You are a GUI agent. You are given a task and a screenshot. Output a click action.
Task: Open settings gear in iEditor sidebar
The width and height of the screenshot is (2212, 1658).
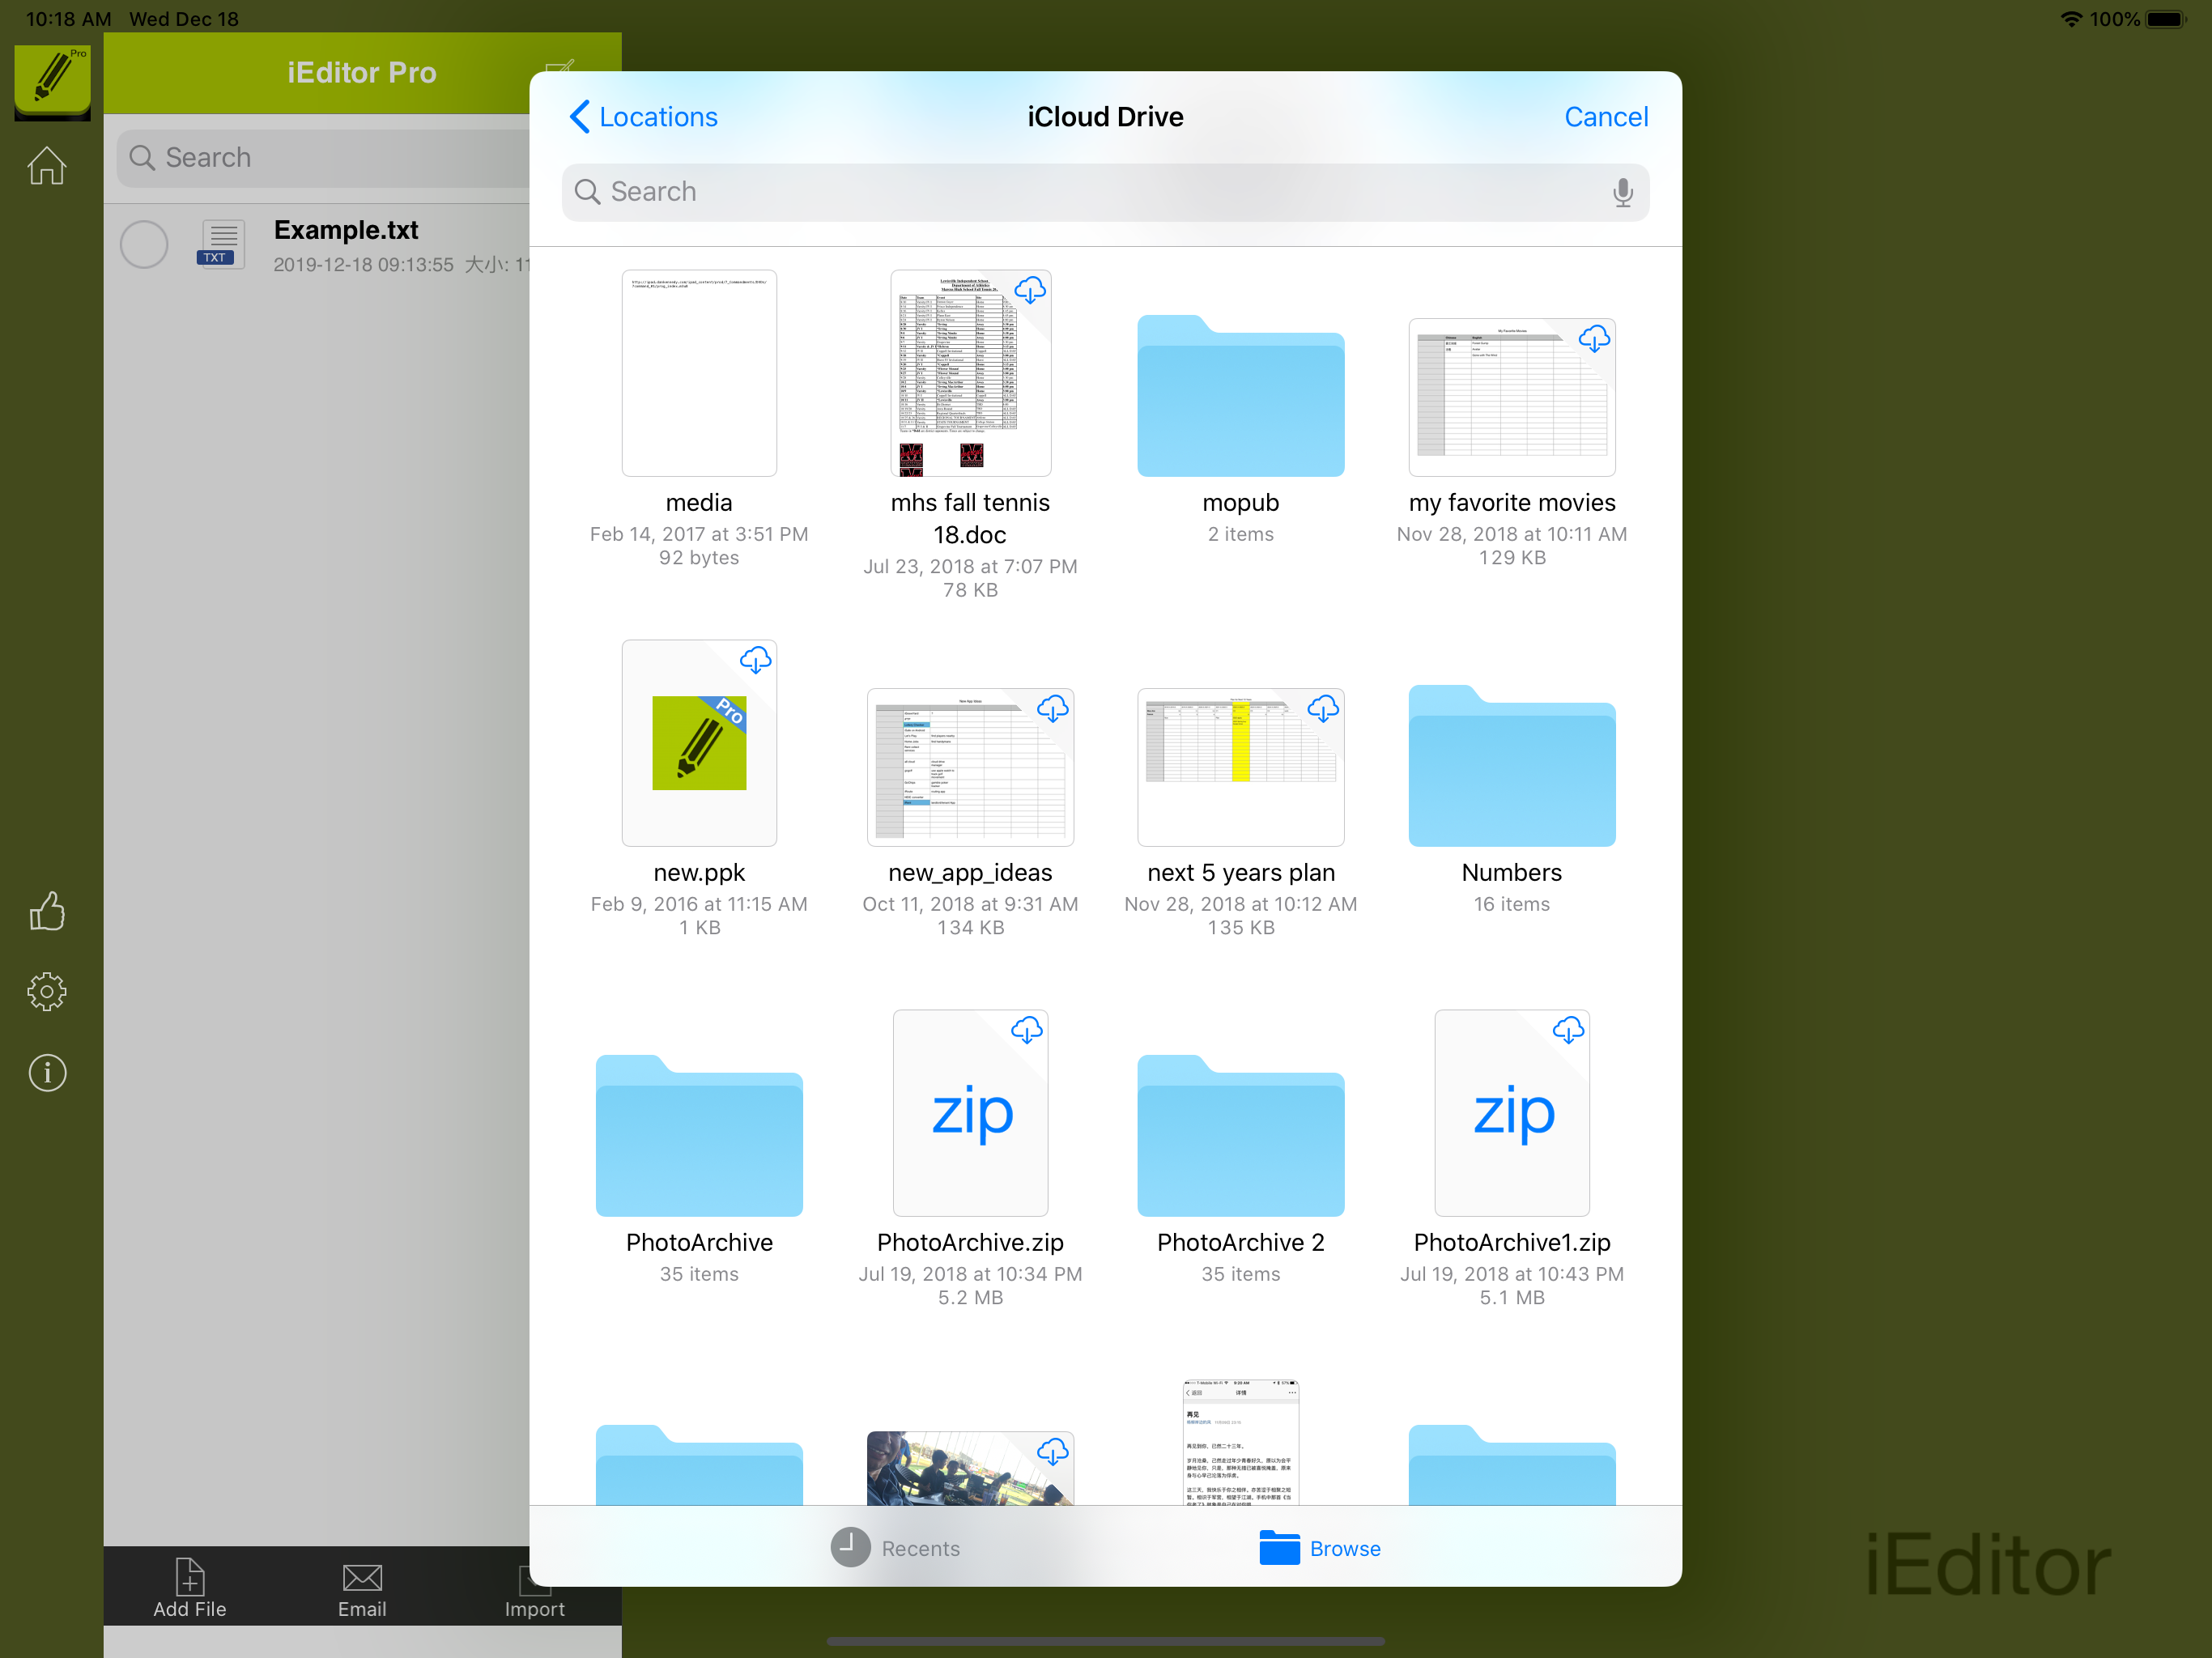(x=47, y=992)
